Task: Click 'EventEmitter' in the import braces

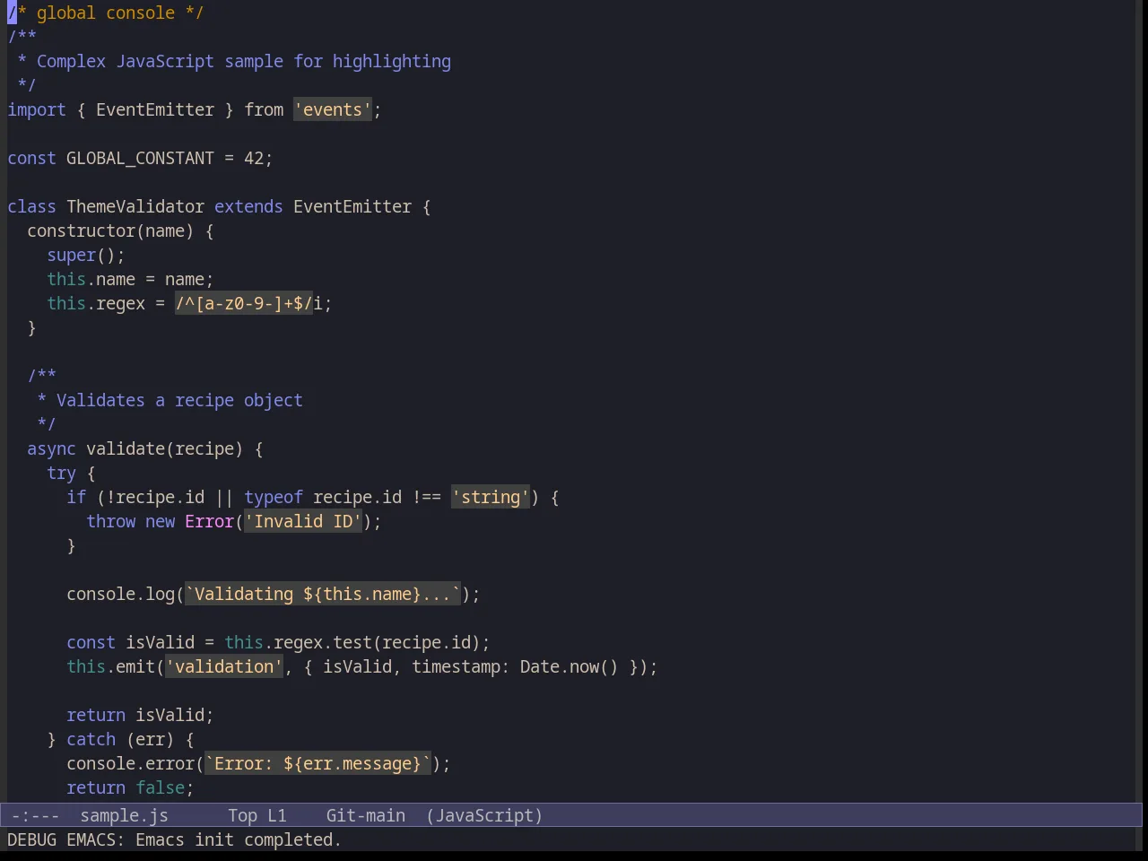Action: 155,109
